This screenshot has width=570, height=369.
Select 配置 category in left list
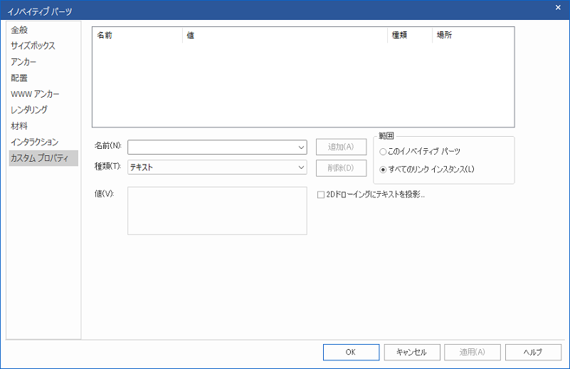[x=20, y=78]
